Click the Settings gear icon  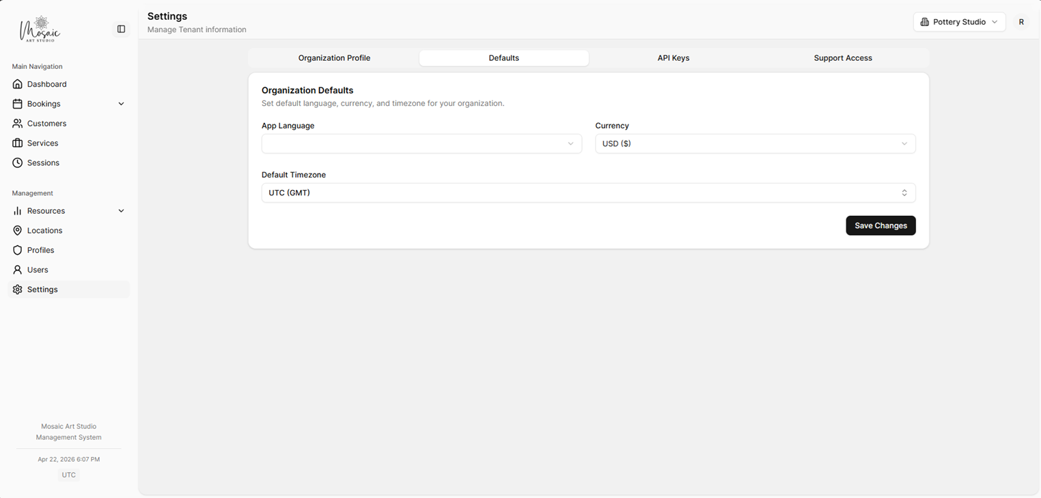coord(17,289)
